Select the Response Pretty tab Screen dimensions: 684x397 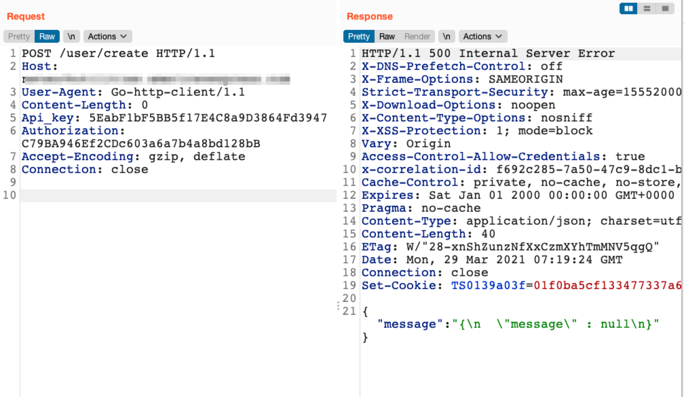tap(359, 36)
